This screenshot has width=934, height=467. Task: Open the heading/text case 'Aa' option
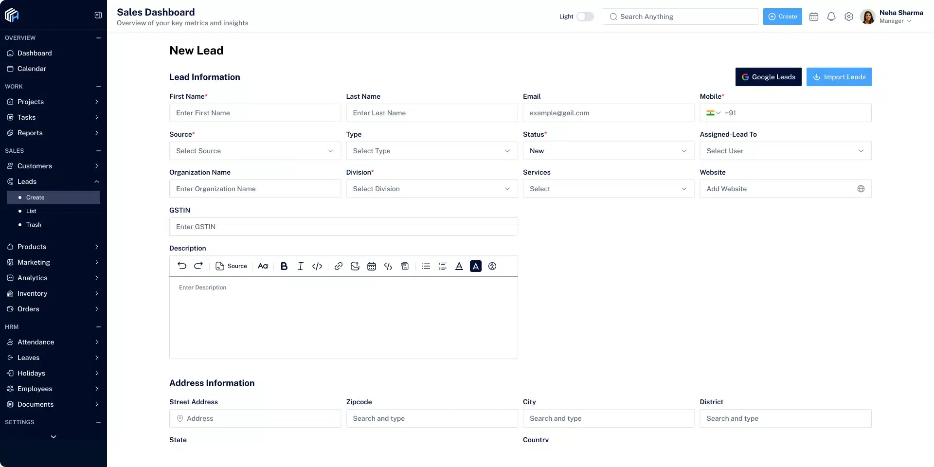coord(263,266)
